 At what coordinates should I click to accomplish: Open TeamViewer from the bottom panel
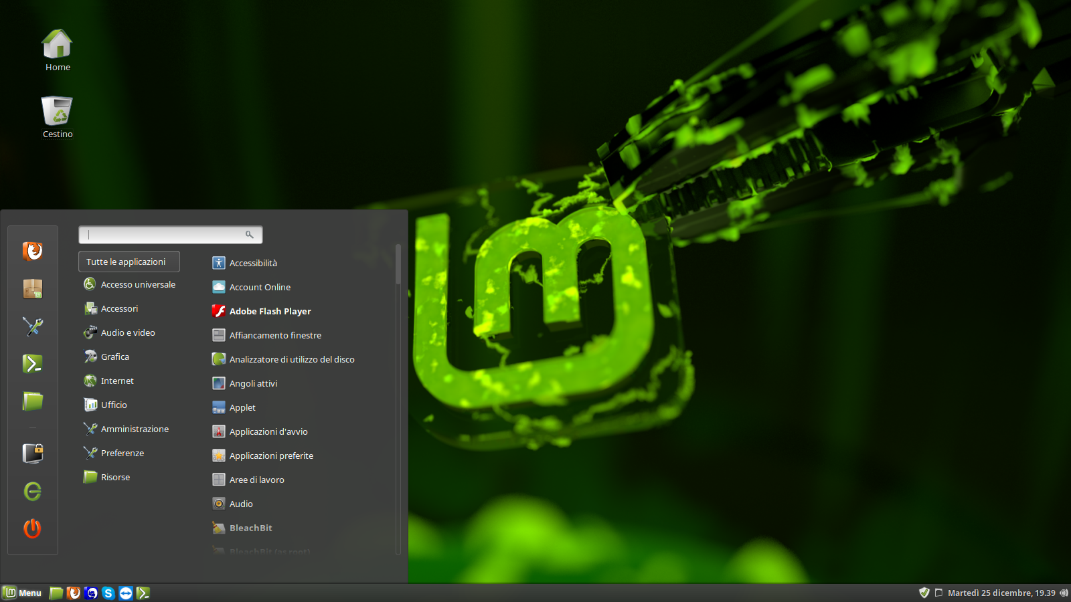point(126,593)
